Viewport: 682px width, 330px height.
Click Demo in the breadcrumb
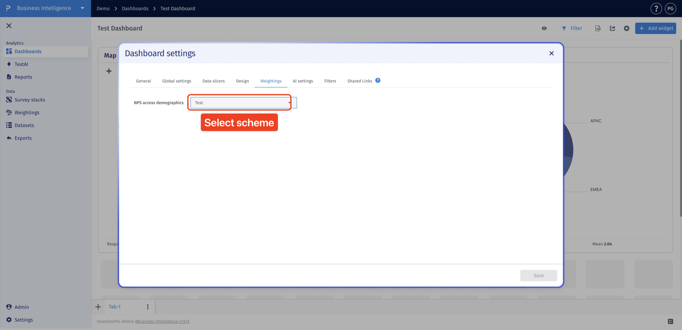tap(103, 8)
